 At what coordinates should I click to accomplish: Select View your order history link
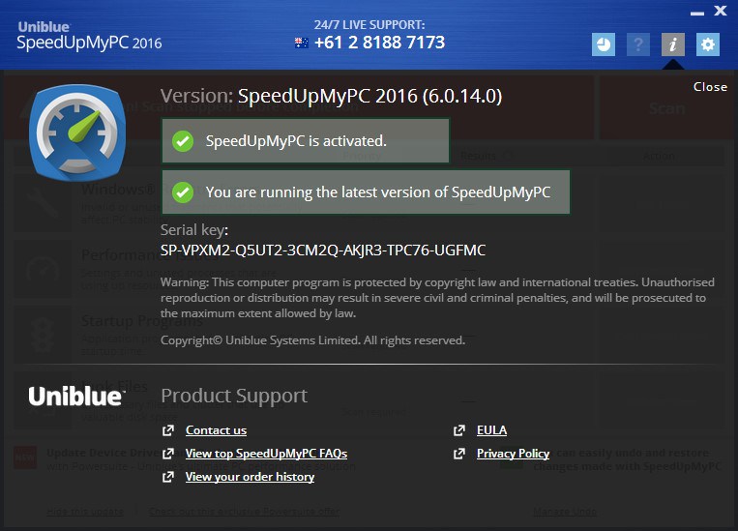click(250, 477)
